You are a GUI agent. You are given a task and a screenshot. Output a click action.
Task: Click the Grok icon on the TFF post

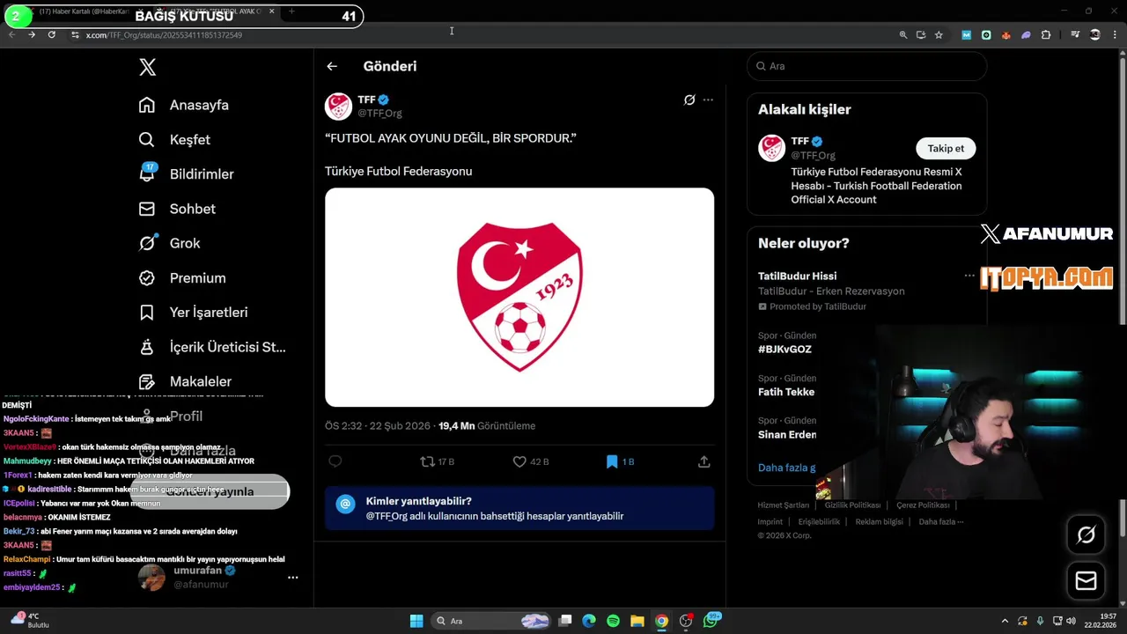point(689,100)
